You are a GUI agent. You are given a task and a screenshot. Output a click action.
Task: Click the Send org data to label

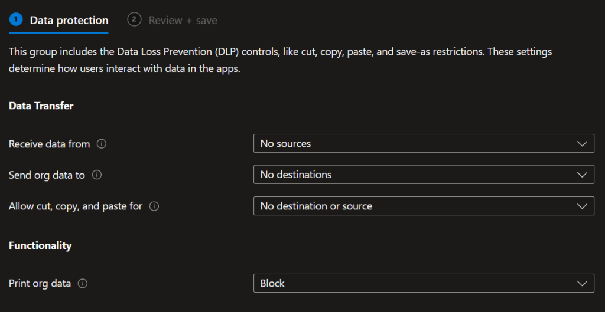pos(47,175)
